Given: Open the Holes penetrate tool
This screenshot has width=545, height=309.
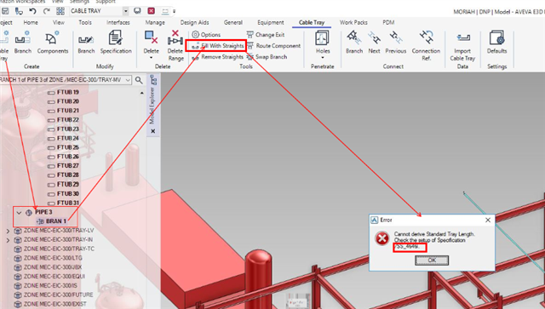Looking at the screenshot, I should [x=323, y=43].
